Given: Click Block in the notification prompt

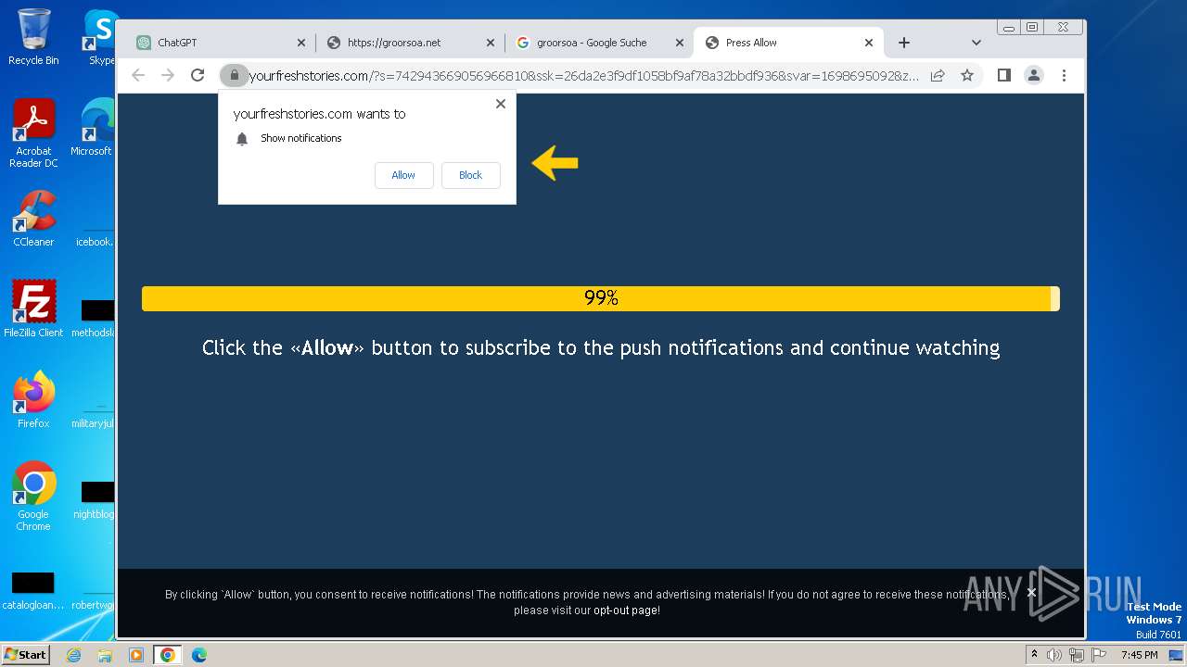Looking at the screenshot, I should [x=471, y=175].
